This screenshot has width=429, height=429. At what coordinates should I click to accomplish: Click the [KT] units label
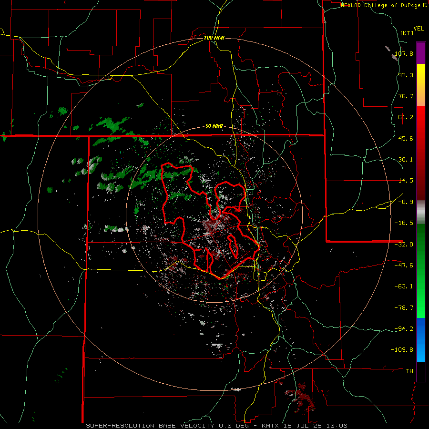[x=407, y=33]
